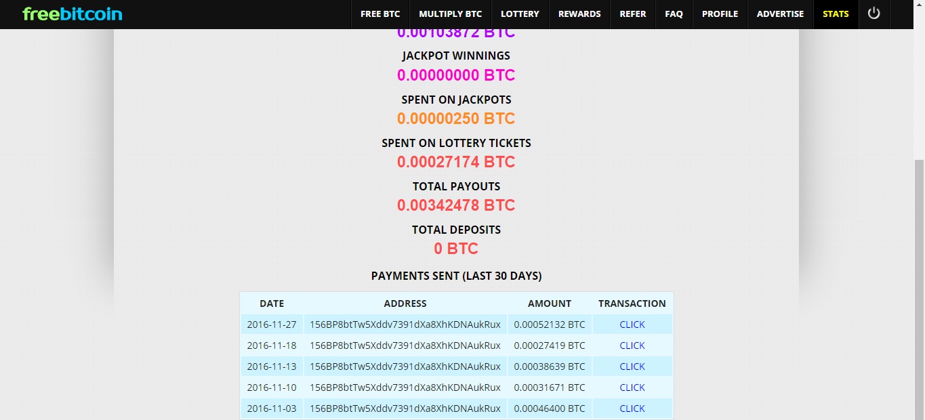Open transaction CLICK link for 2016-11-03
The image size is (925, 420).
click(x=632, y=408)
